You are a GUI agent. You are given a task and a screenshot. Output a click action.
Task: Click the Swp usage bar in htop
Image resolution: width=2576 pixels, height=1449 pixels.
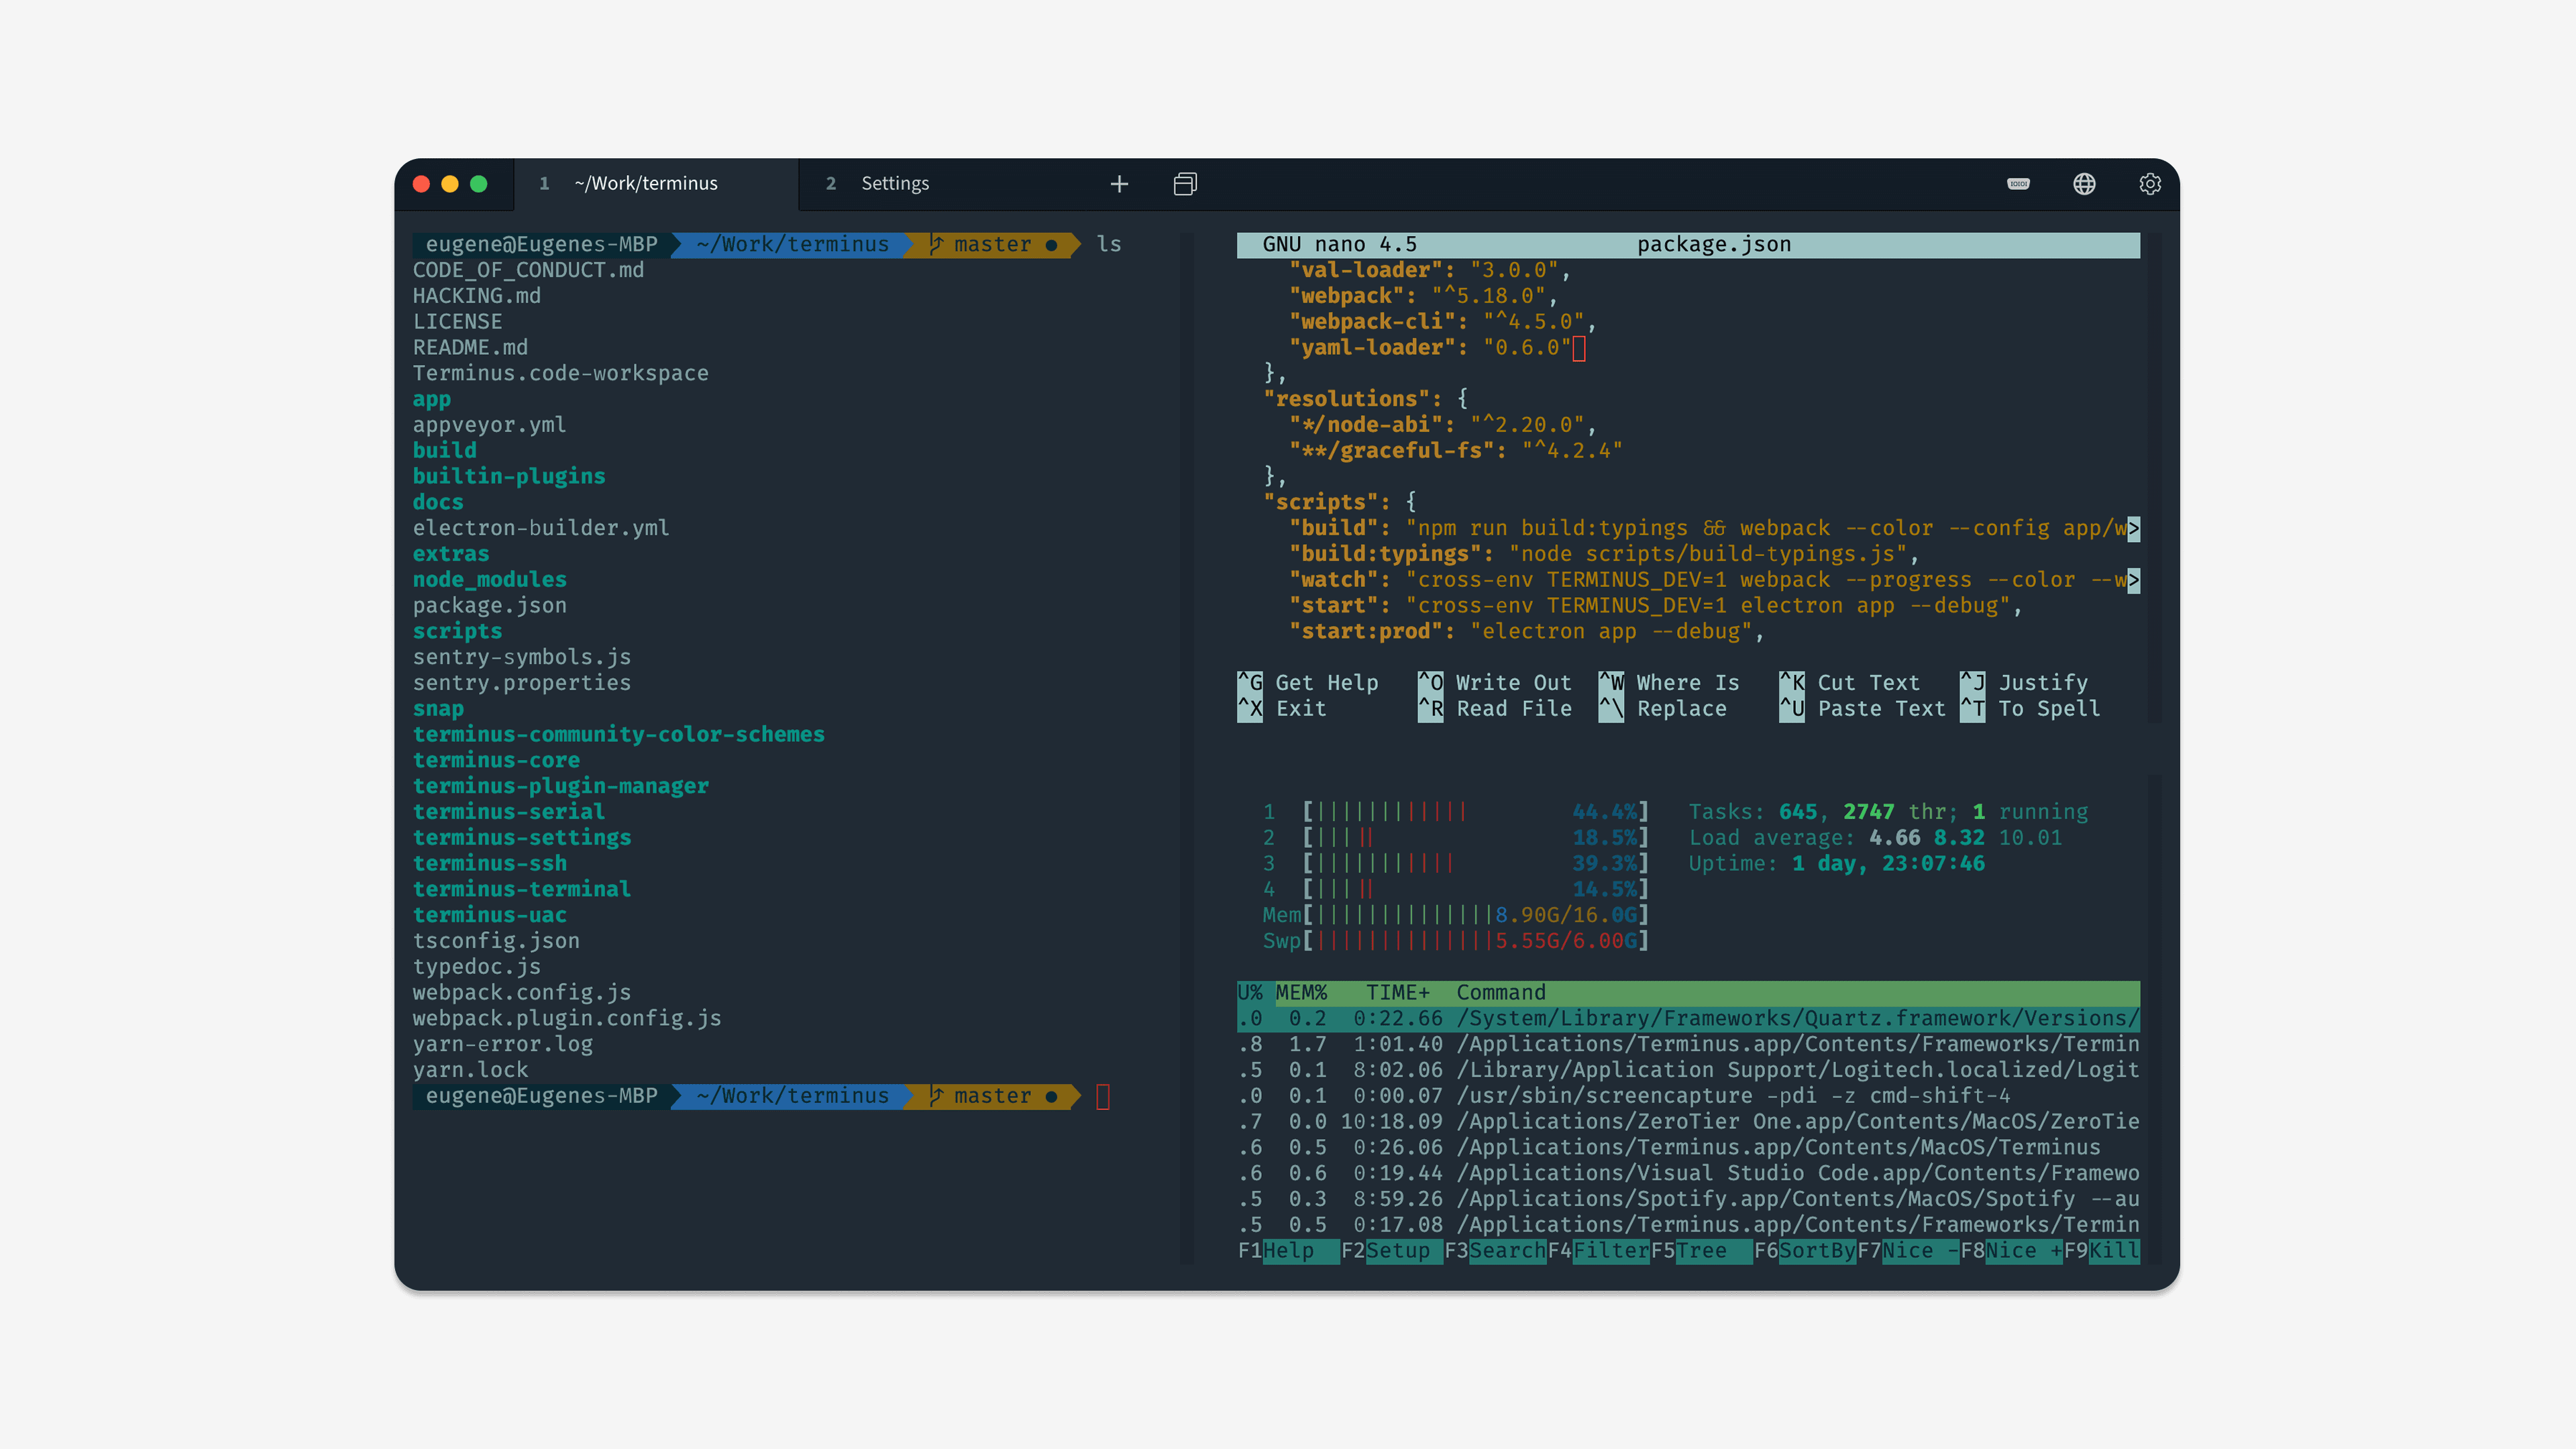tap(1475, 941)
